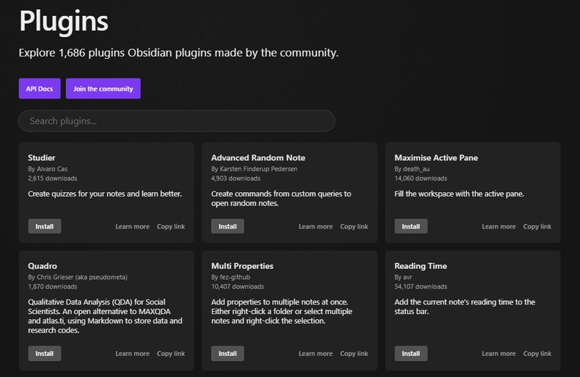Screen dimensions: 580x377
Task: Click author text By avr
Action: pyautogui.click(x=403, y=277)
